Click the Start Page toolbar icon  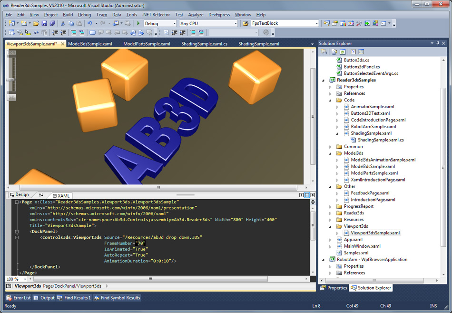[x=367, y=23]
